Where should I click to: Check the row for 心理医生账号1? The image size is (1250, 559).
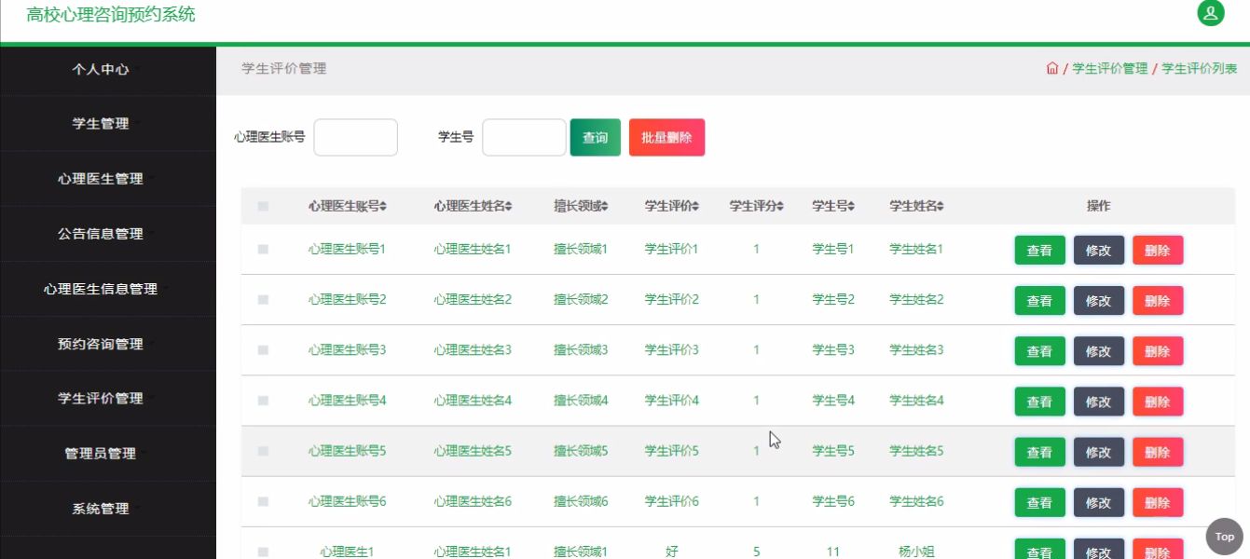pyautogui.click(x=263, y=250)
